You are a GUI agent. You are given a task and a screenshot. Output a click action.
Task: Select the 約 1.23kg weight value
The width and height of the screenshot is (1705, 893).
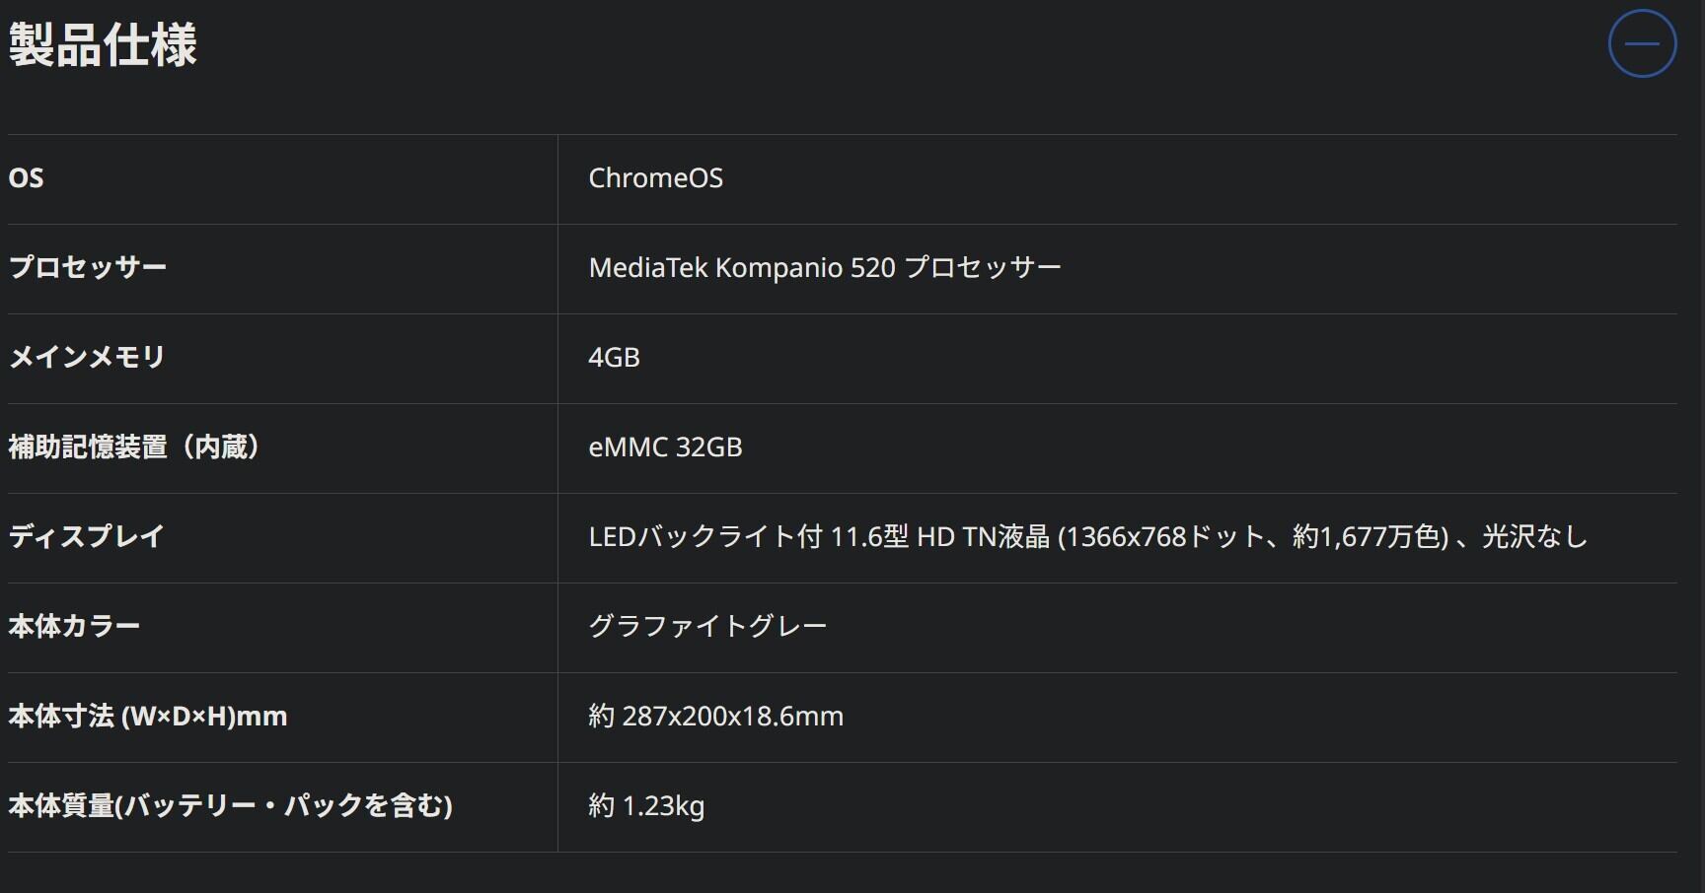coord(646,806)
